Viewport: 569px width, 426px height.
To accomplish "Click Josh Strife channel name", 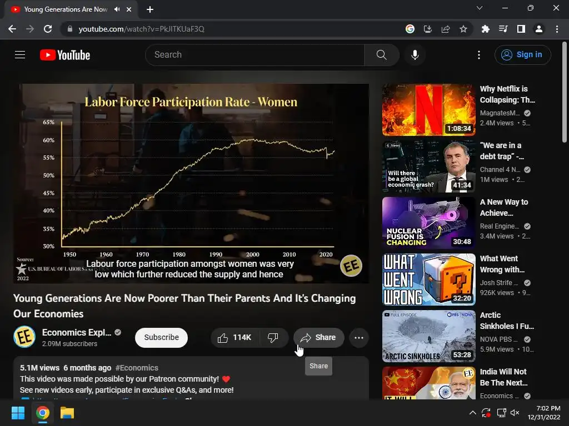I will click(498, 282).
